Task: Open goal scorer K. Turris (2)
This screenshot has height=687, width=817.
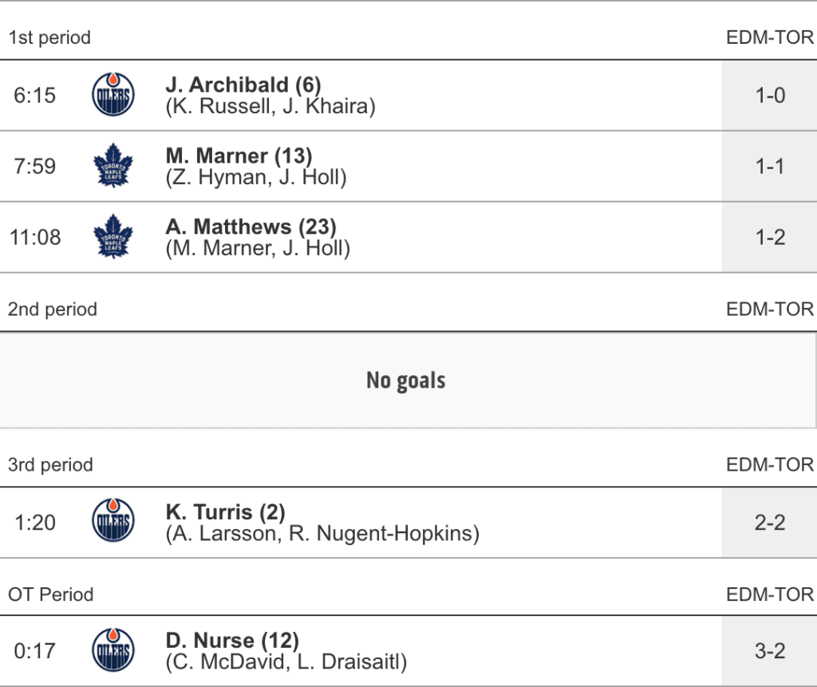Action: tap(225, 511)
